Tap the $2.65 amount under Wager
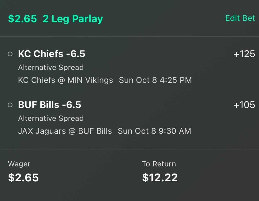 click(x=23, y=178)
